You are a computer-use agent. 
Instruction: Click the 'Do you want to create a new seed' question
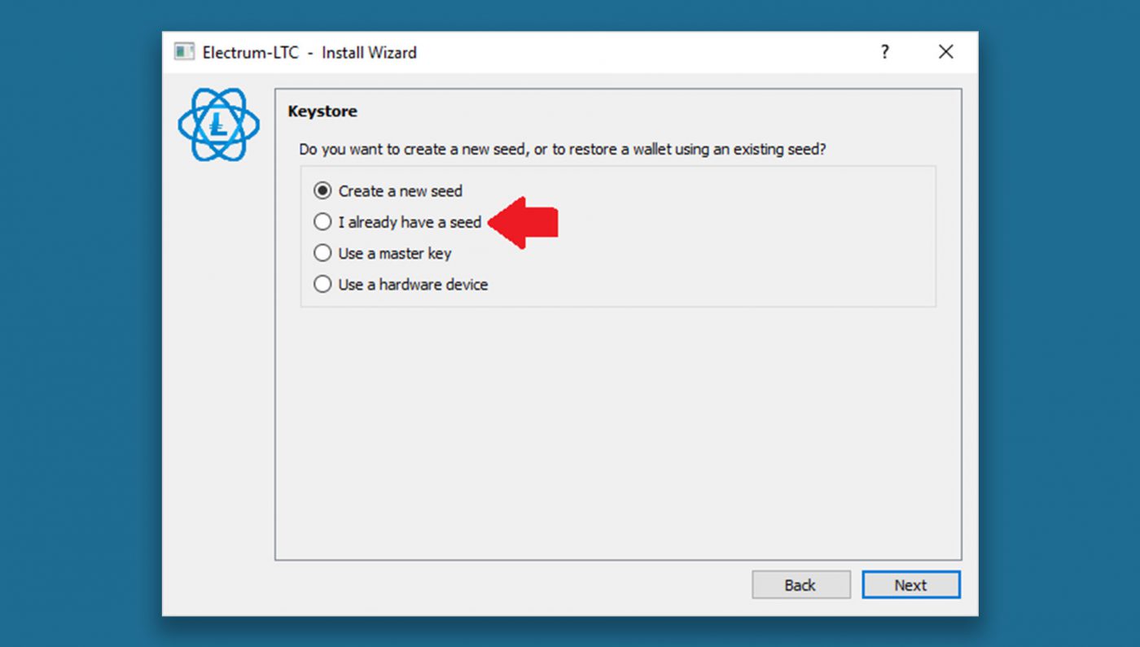pyautogui.click(x=563, y=150)
